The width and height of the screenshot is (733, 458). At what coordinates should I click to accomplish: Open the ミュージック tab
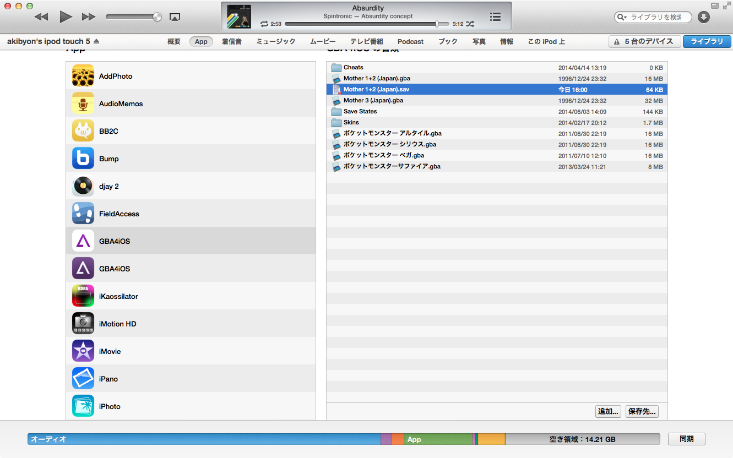(276, 42)
